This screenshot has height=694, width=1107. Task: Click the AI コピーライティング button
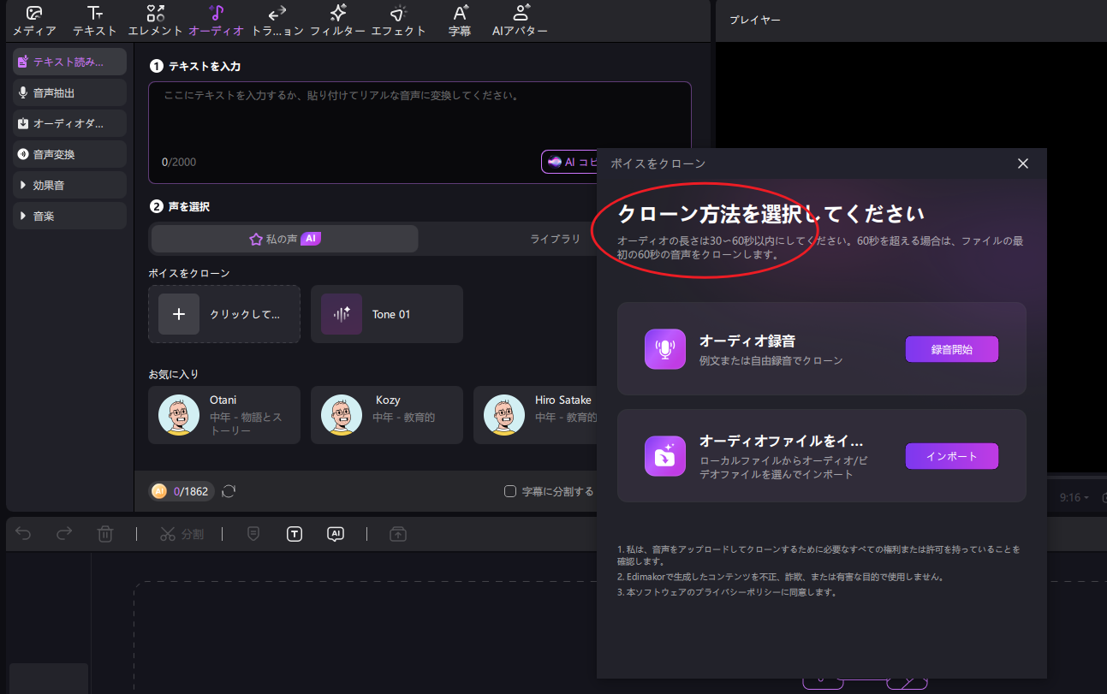(x=569, y=162)
